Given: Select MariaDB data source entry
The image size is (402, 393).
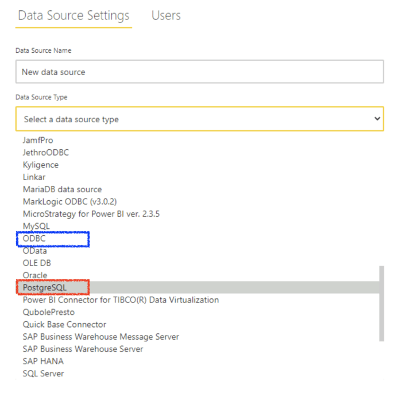Looking at the screenshot, I should (62, 189).
